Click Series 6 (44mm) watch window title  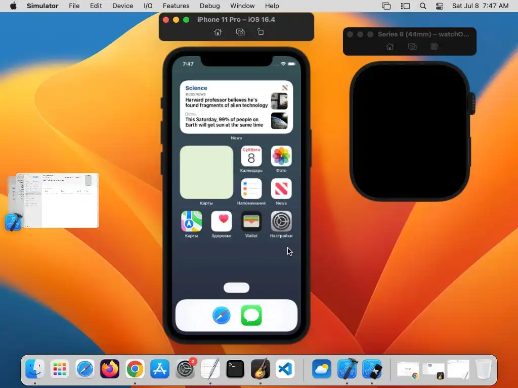423,34
